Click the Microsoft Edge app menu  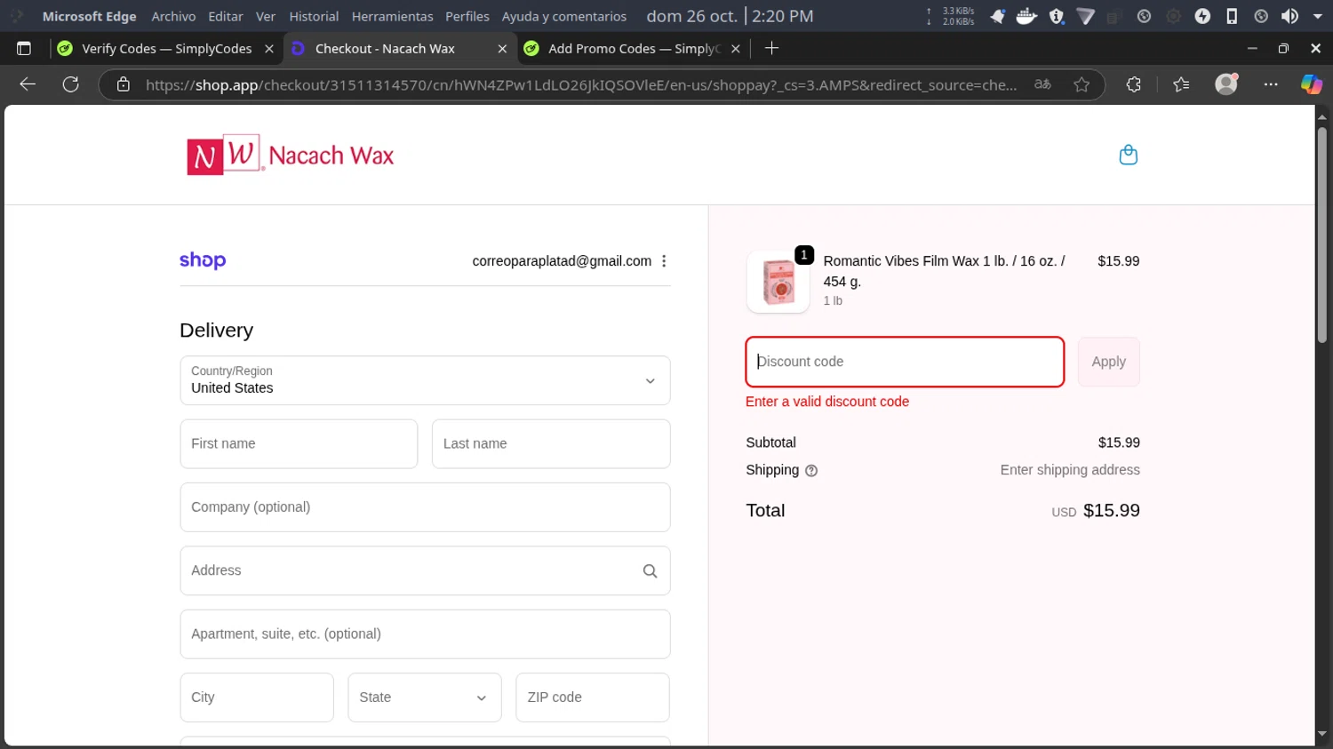point(90,16)
